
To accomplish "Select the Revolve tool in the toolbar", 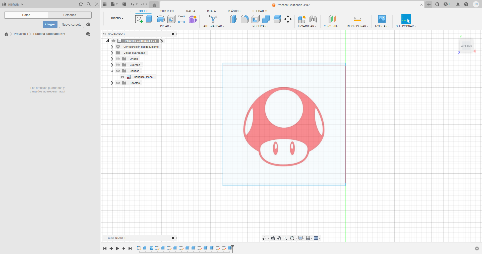I will (x=160, y=19).
